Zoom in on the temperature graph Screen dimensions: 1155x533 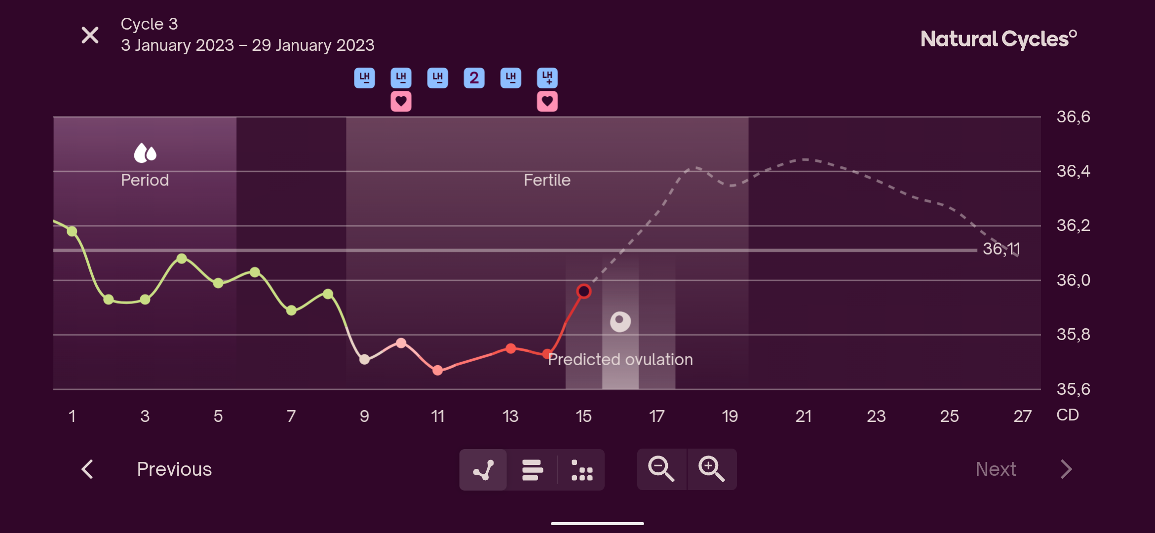tap(711, 469)
